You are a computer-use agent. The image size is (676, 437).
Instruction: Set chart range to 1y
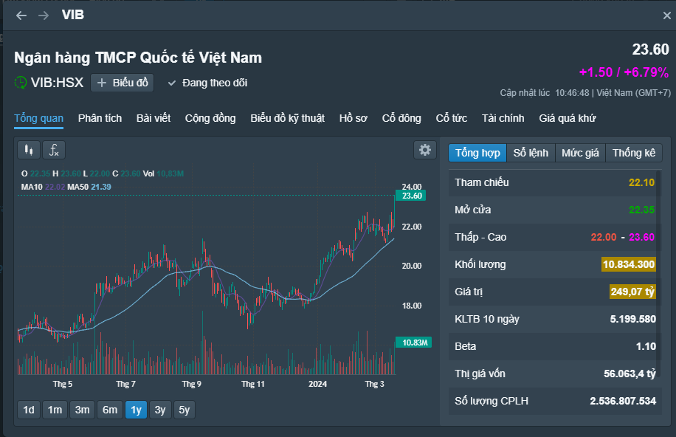[137, 410]
